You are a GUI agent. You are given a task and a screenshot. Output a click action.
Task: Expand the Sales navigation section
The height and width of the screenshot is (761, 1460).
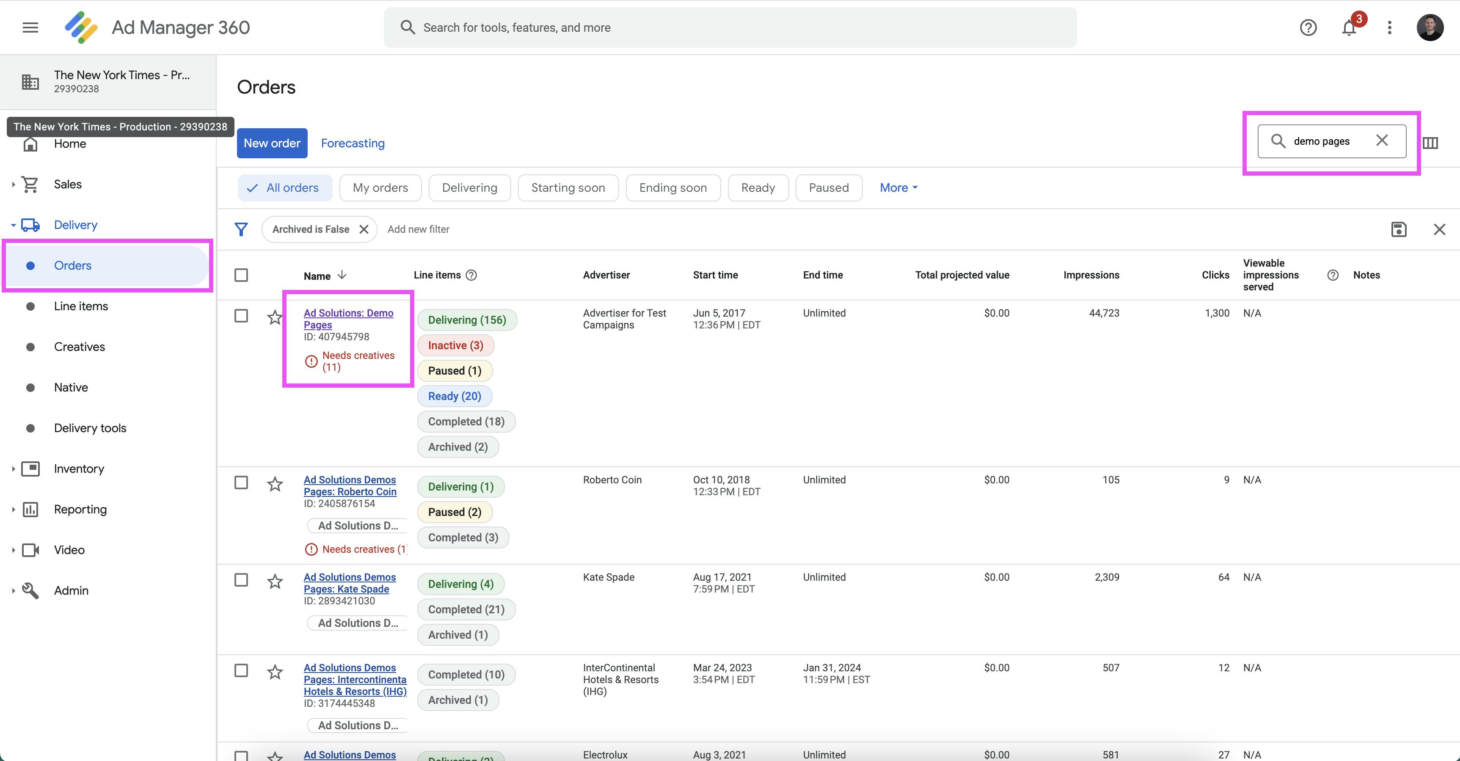(x=13, y=184)
